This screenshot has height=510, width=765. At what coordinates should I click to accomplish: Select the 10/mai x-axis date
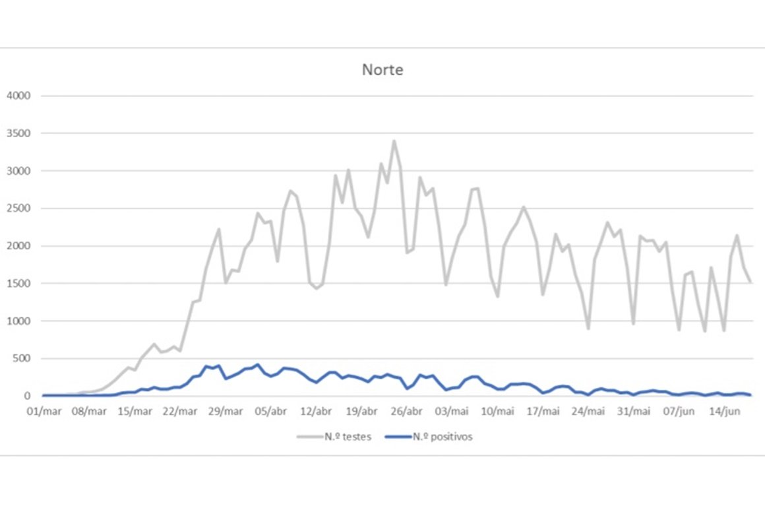click(497, 412)
